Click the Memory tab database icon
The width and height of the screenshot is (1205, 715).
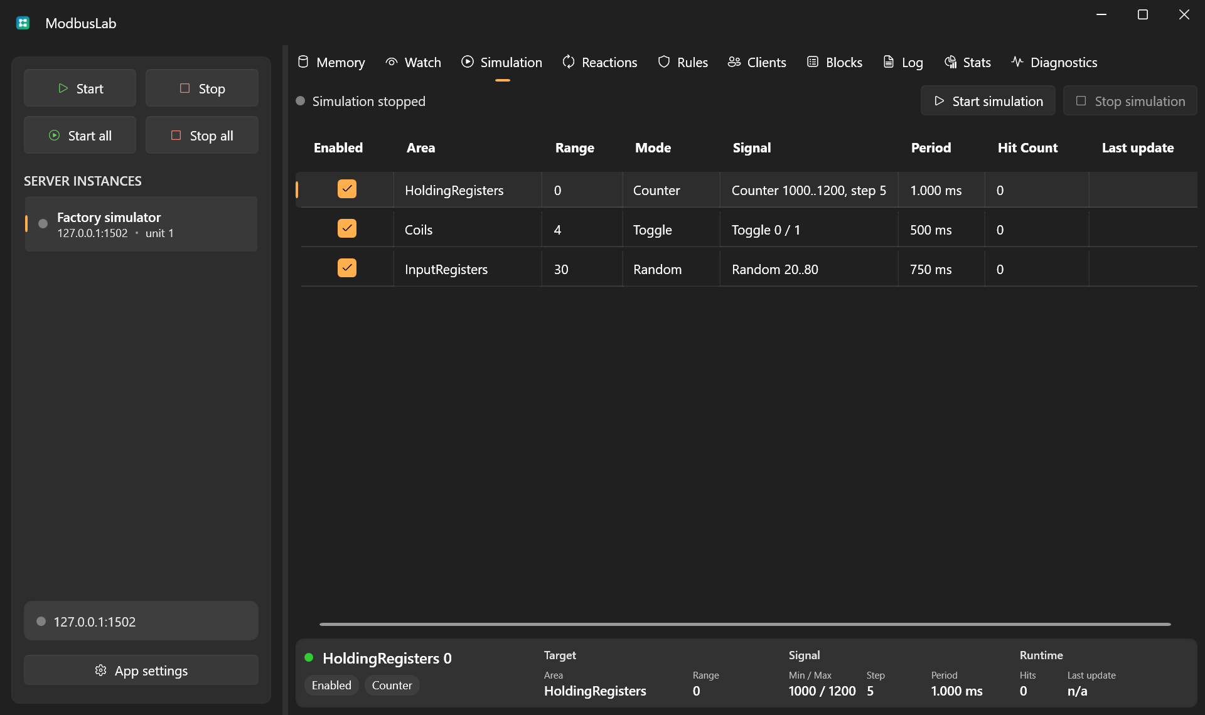coord(303,62)
